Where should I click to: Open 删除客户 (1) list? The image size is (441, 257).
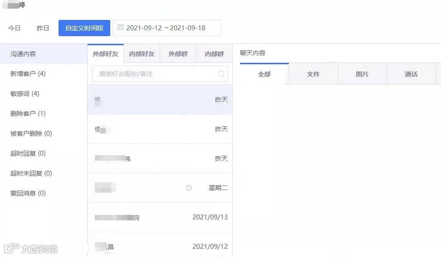click(28, 114)
